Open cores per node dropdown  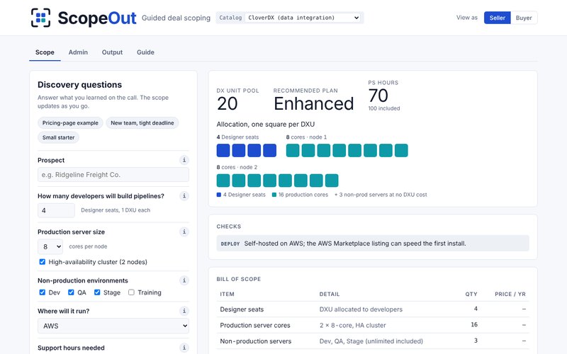[50, 246]
